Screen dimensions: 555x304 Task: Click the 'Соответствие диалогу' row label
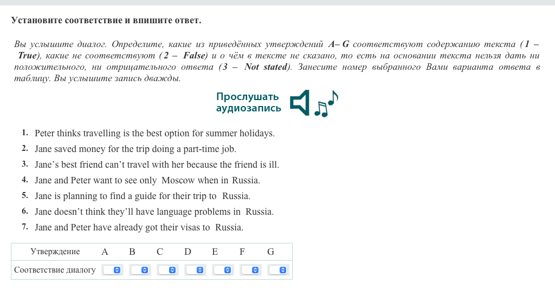(x=55, y=270)
